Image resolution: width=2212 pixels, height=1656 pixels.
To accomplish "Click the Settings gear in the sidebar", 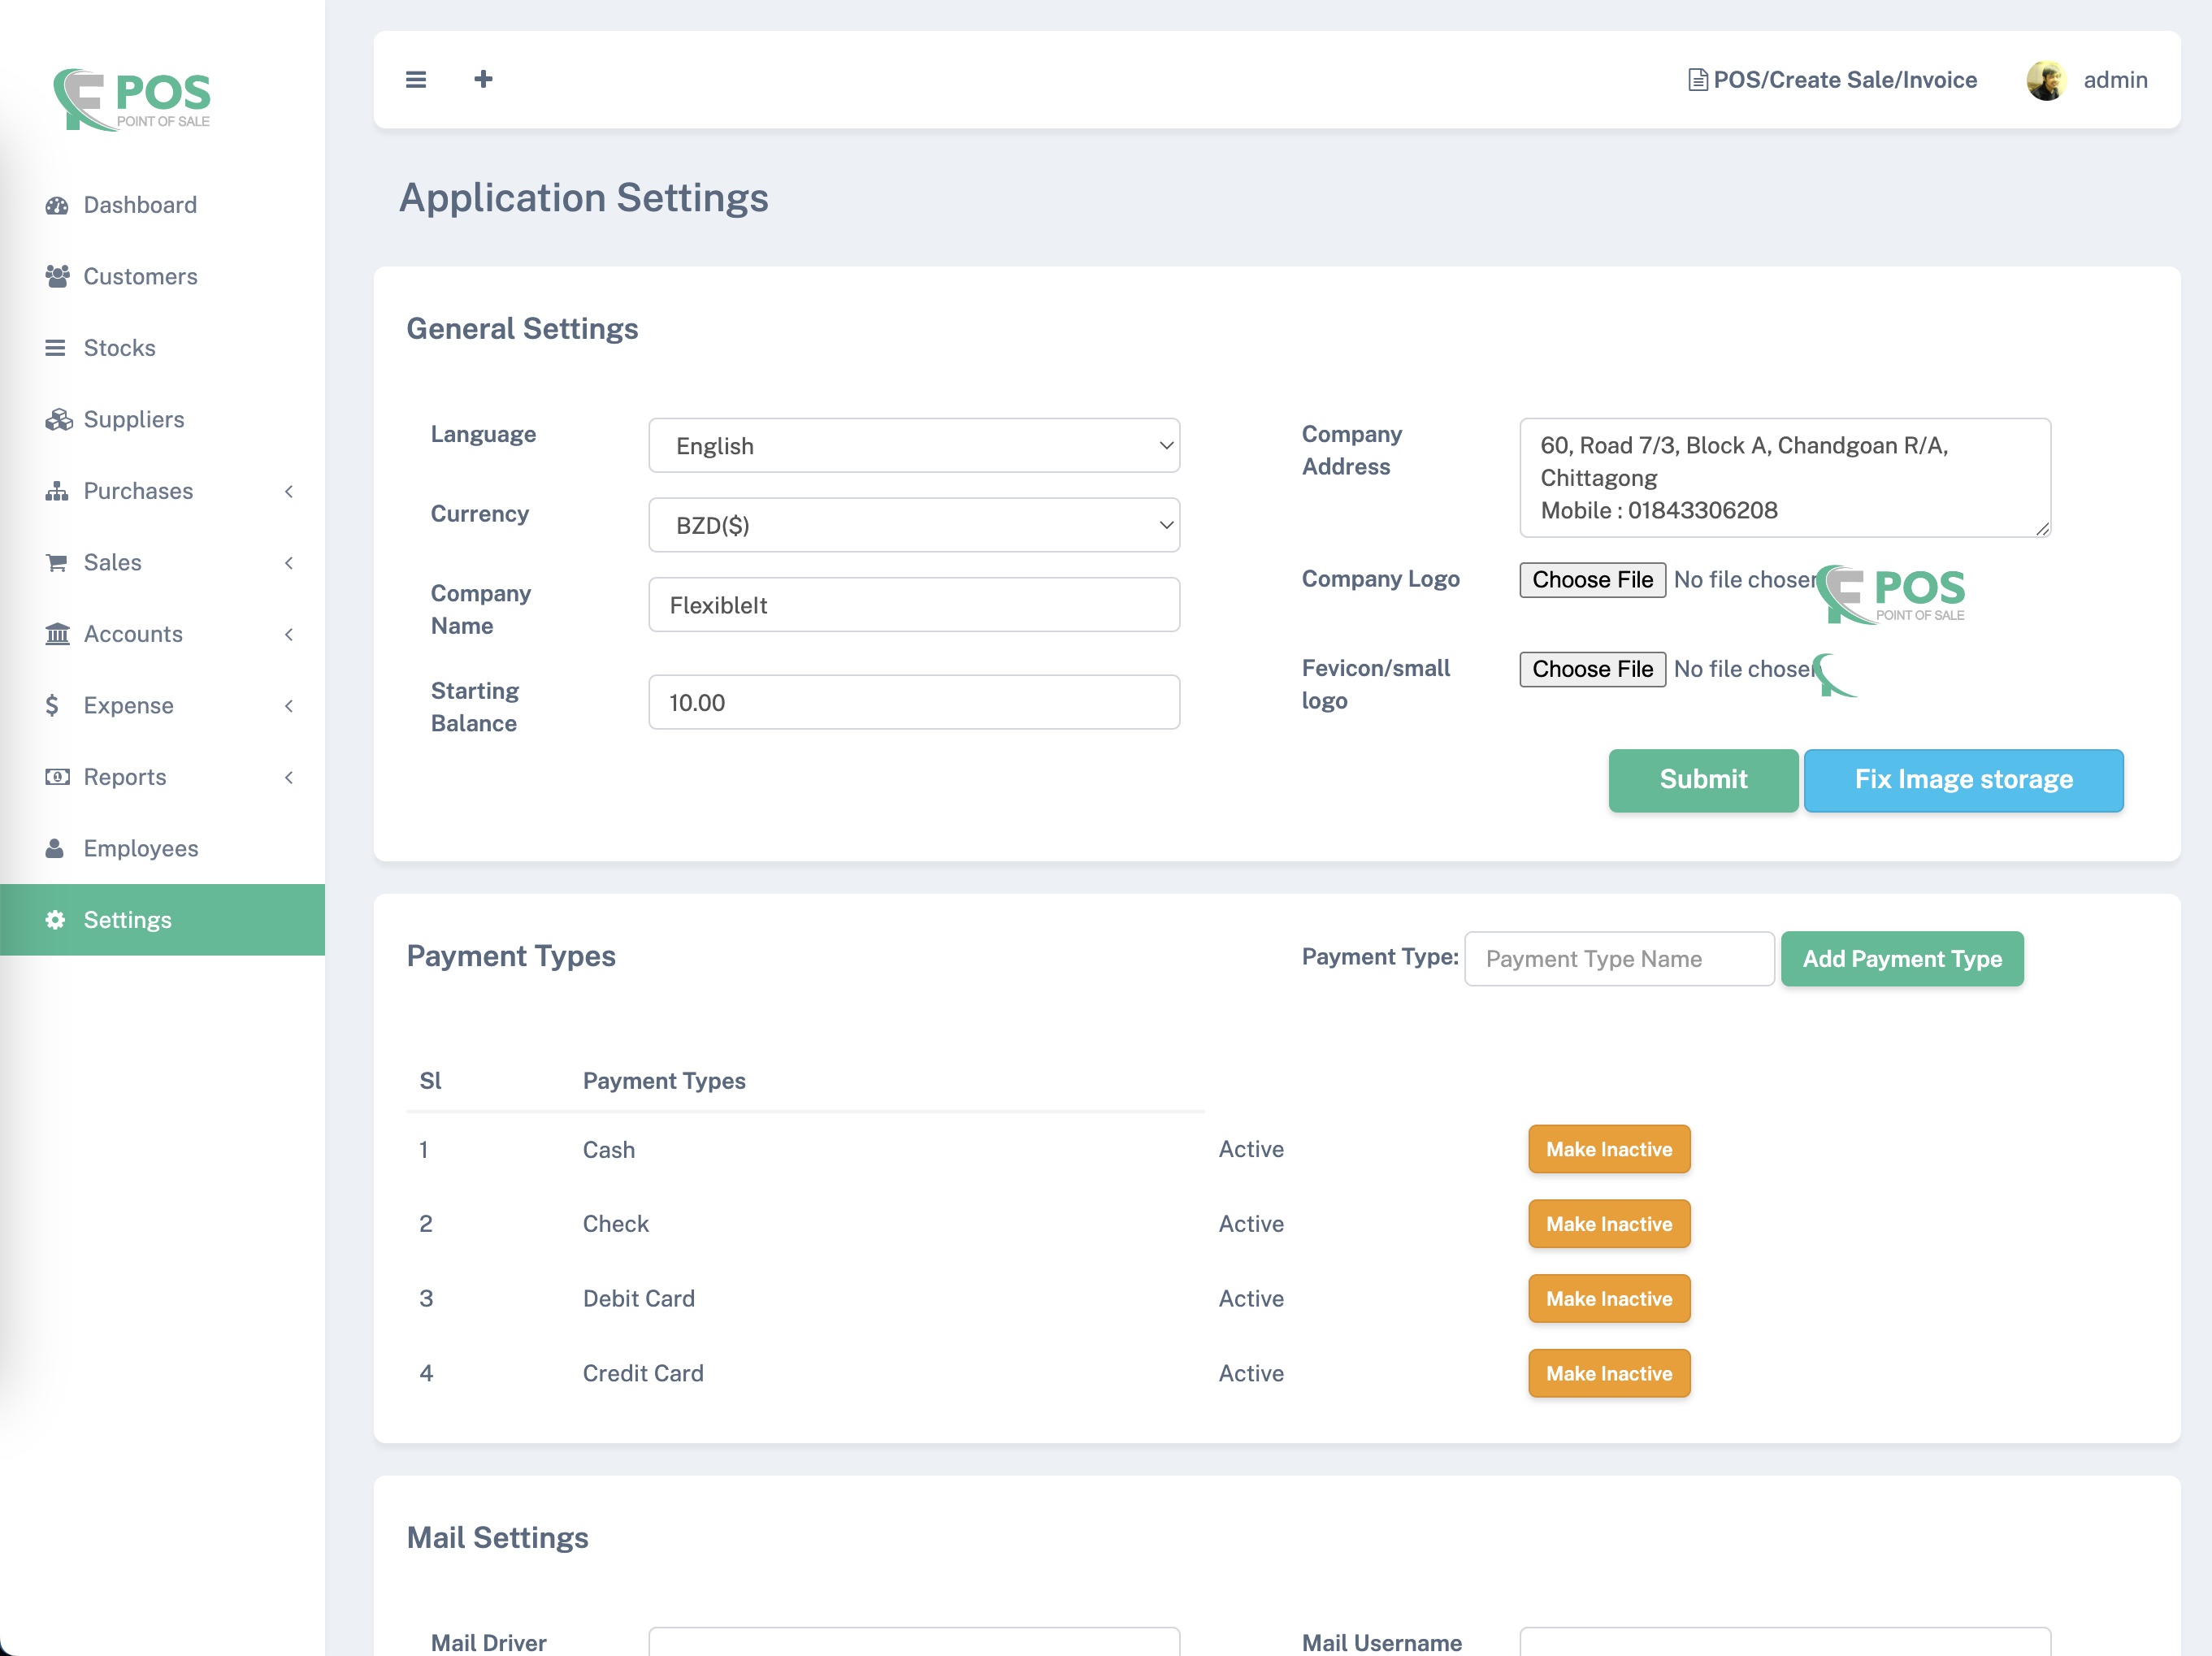I will coord(55,919).
